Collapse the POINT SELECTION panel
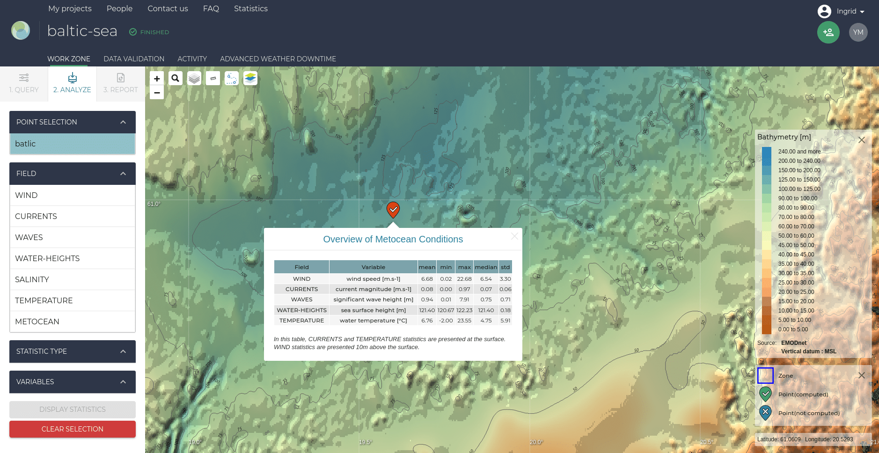 pos(123,122)
